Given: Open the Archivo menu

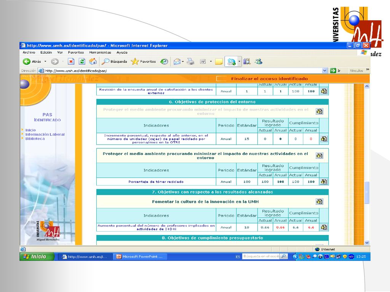Looking at the screenshot, I should [x=29, y=52].
